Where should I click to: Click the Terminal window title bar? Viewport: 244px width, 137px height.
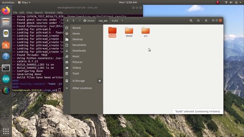pyautogui.click(x=77, y=8)
